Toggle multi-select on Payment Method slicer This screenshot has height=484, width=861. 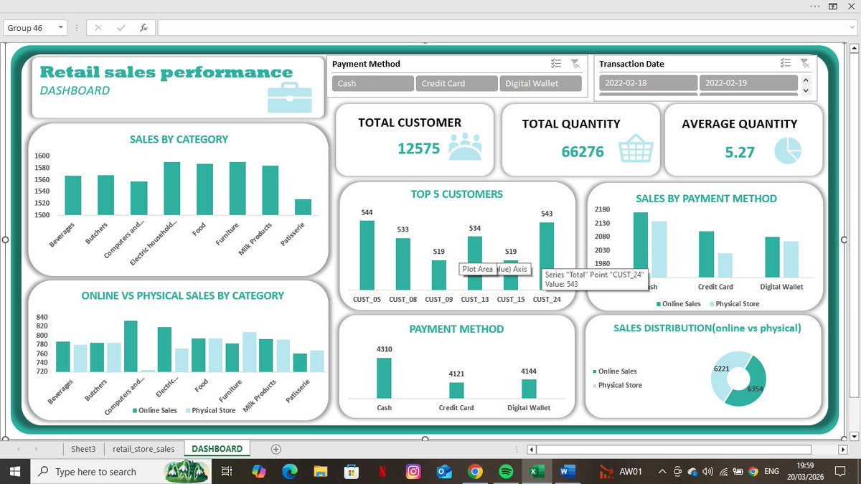555,64
